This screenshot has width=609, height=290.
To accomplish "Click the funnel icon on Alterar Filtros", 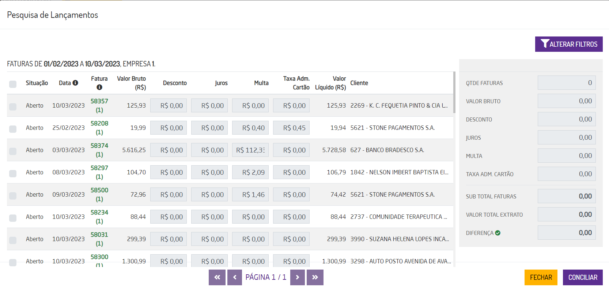I will click(545, 44).
